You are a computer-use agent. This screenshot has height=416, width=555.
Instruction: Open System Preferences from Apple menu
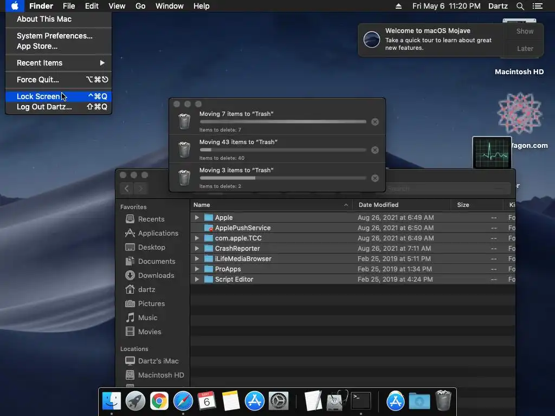(59, 36)
